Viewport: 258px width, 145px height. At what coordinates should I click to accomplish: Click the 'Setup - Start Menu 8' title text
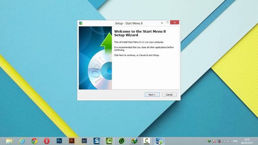coord(129,23)
